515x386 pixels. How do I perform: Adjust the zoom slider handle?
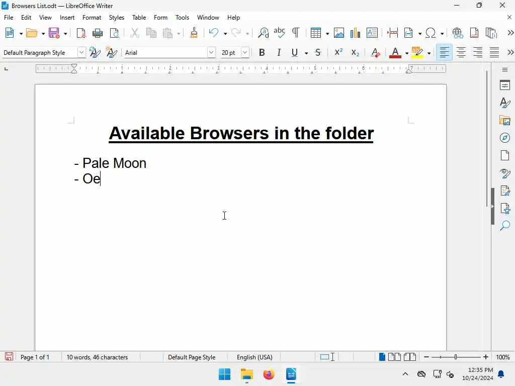pyautogui.click(x=456, y=357)
